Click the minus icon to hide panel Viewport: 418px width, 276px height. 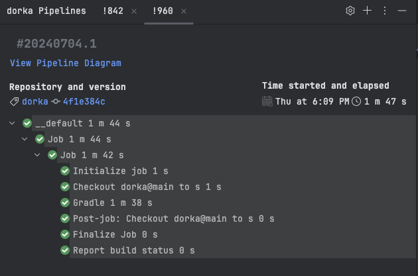(401, 11)
